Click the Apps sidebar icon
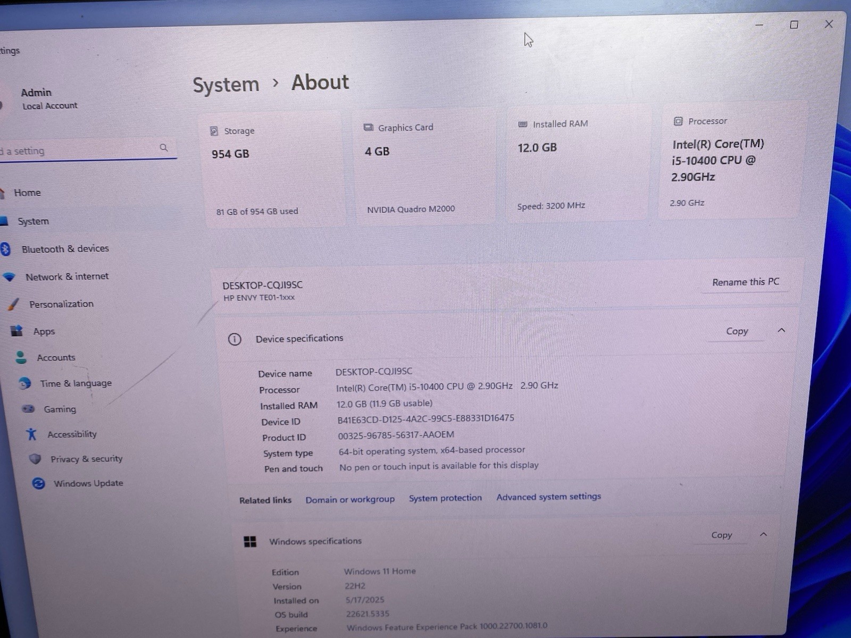 17,331
